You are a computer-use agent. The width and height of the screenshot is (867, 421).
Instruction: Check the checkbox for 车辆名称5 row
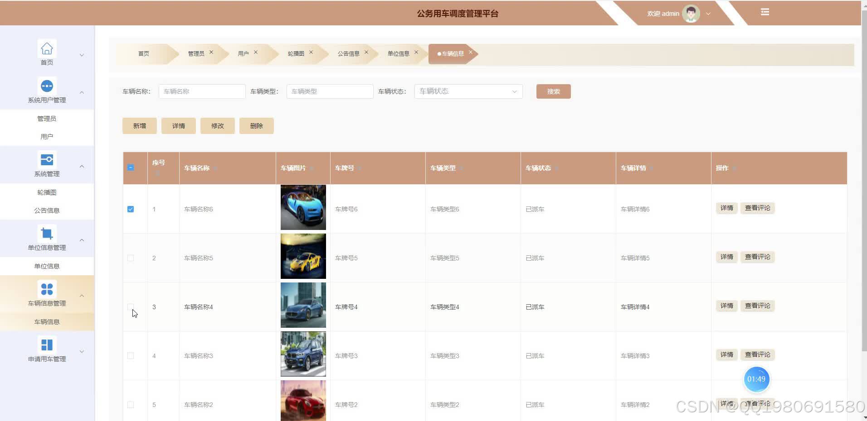point(131,258)
